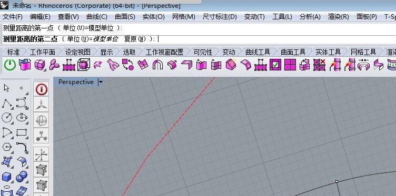Open the 尺寸标注(D) menu
This screenshot has width=396, height=196.
coord(220,17)
